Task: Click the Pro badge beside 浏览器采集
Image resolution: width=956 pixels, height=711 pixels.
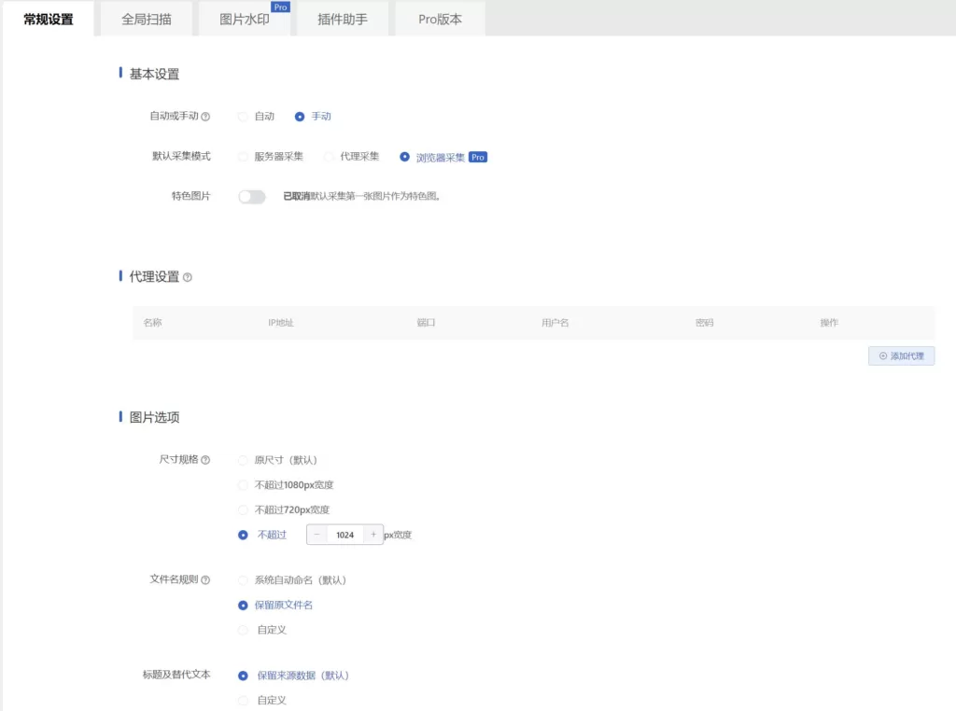Action: 478,158
